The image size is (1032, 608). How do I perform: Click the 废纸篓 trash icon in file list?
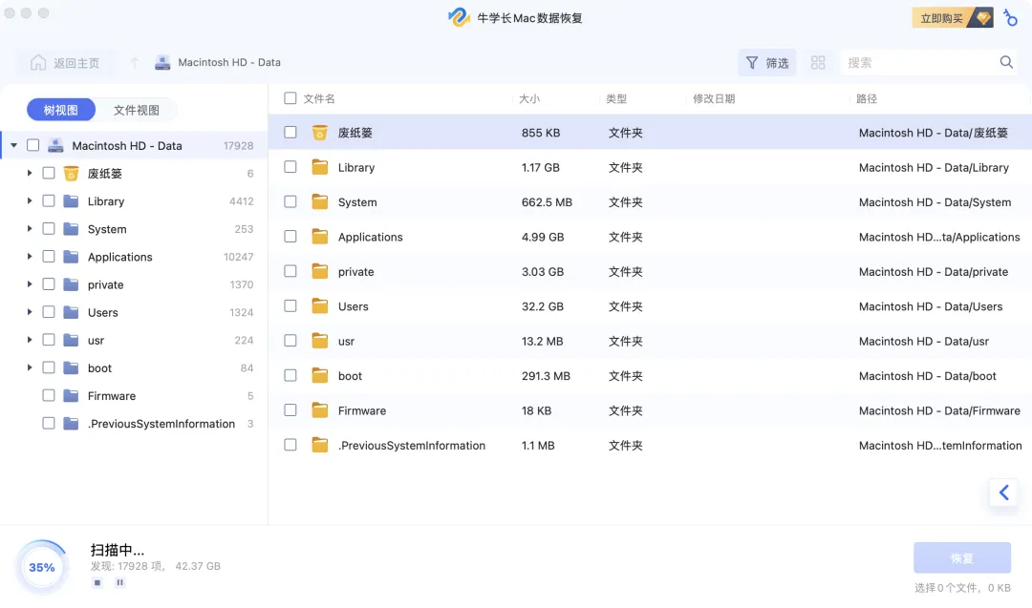click(x=320, y=133)
